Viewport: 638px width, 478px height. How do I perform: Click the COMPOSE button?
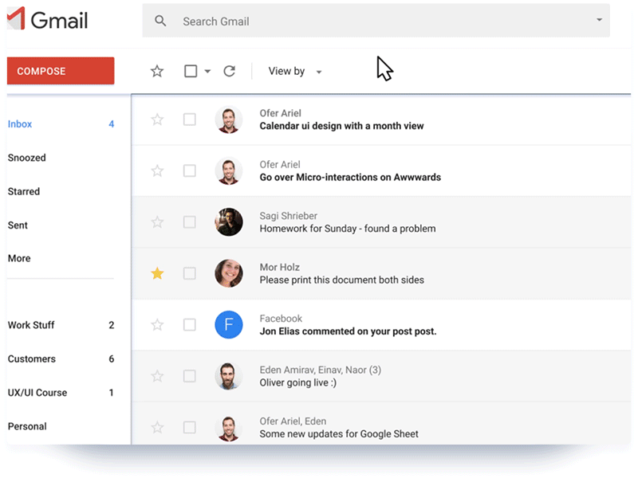click(60, 71)
